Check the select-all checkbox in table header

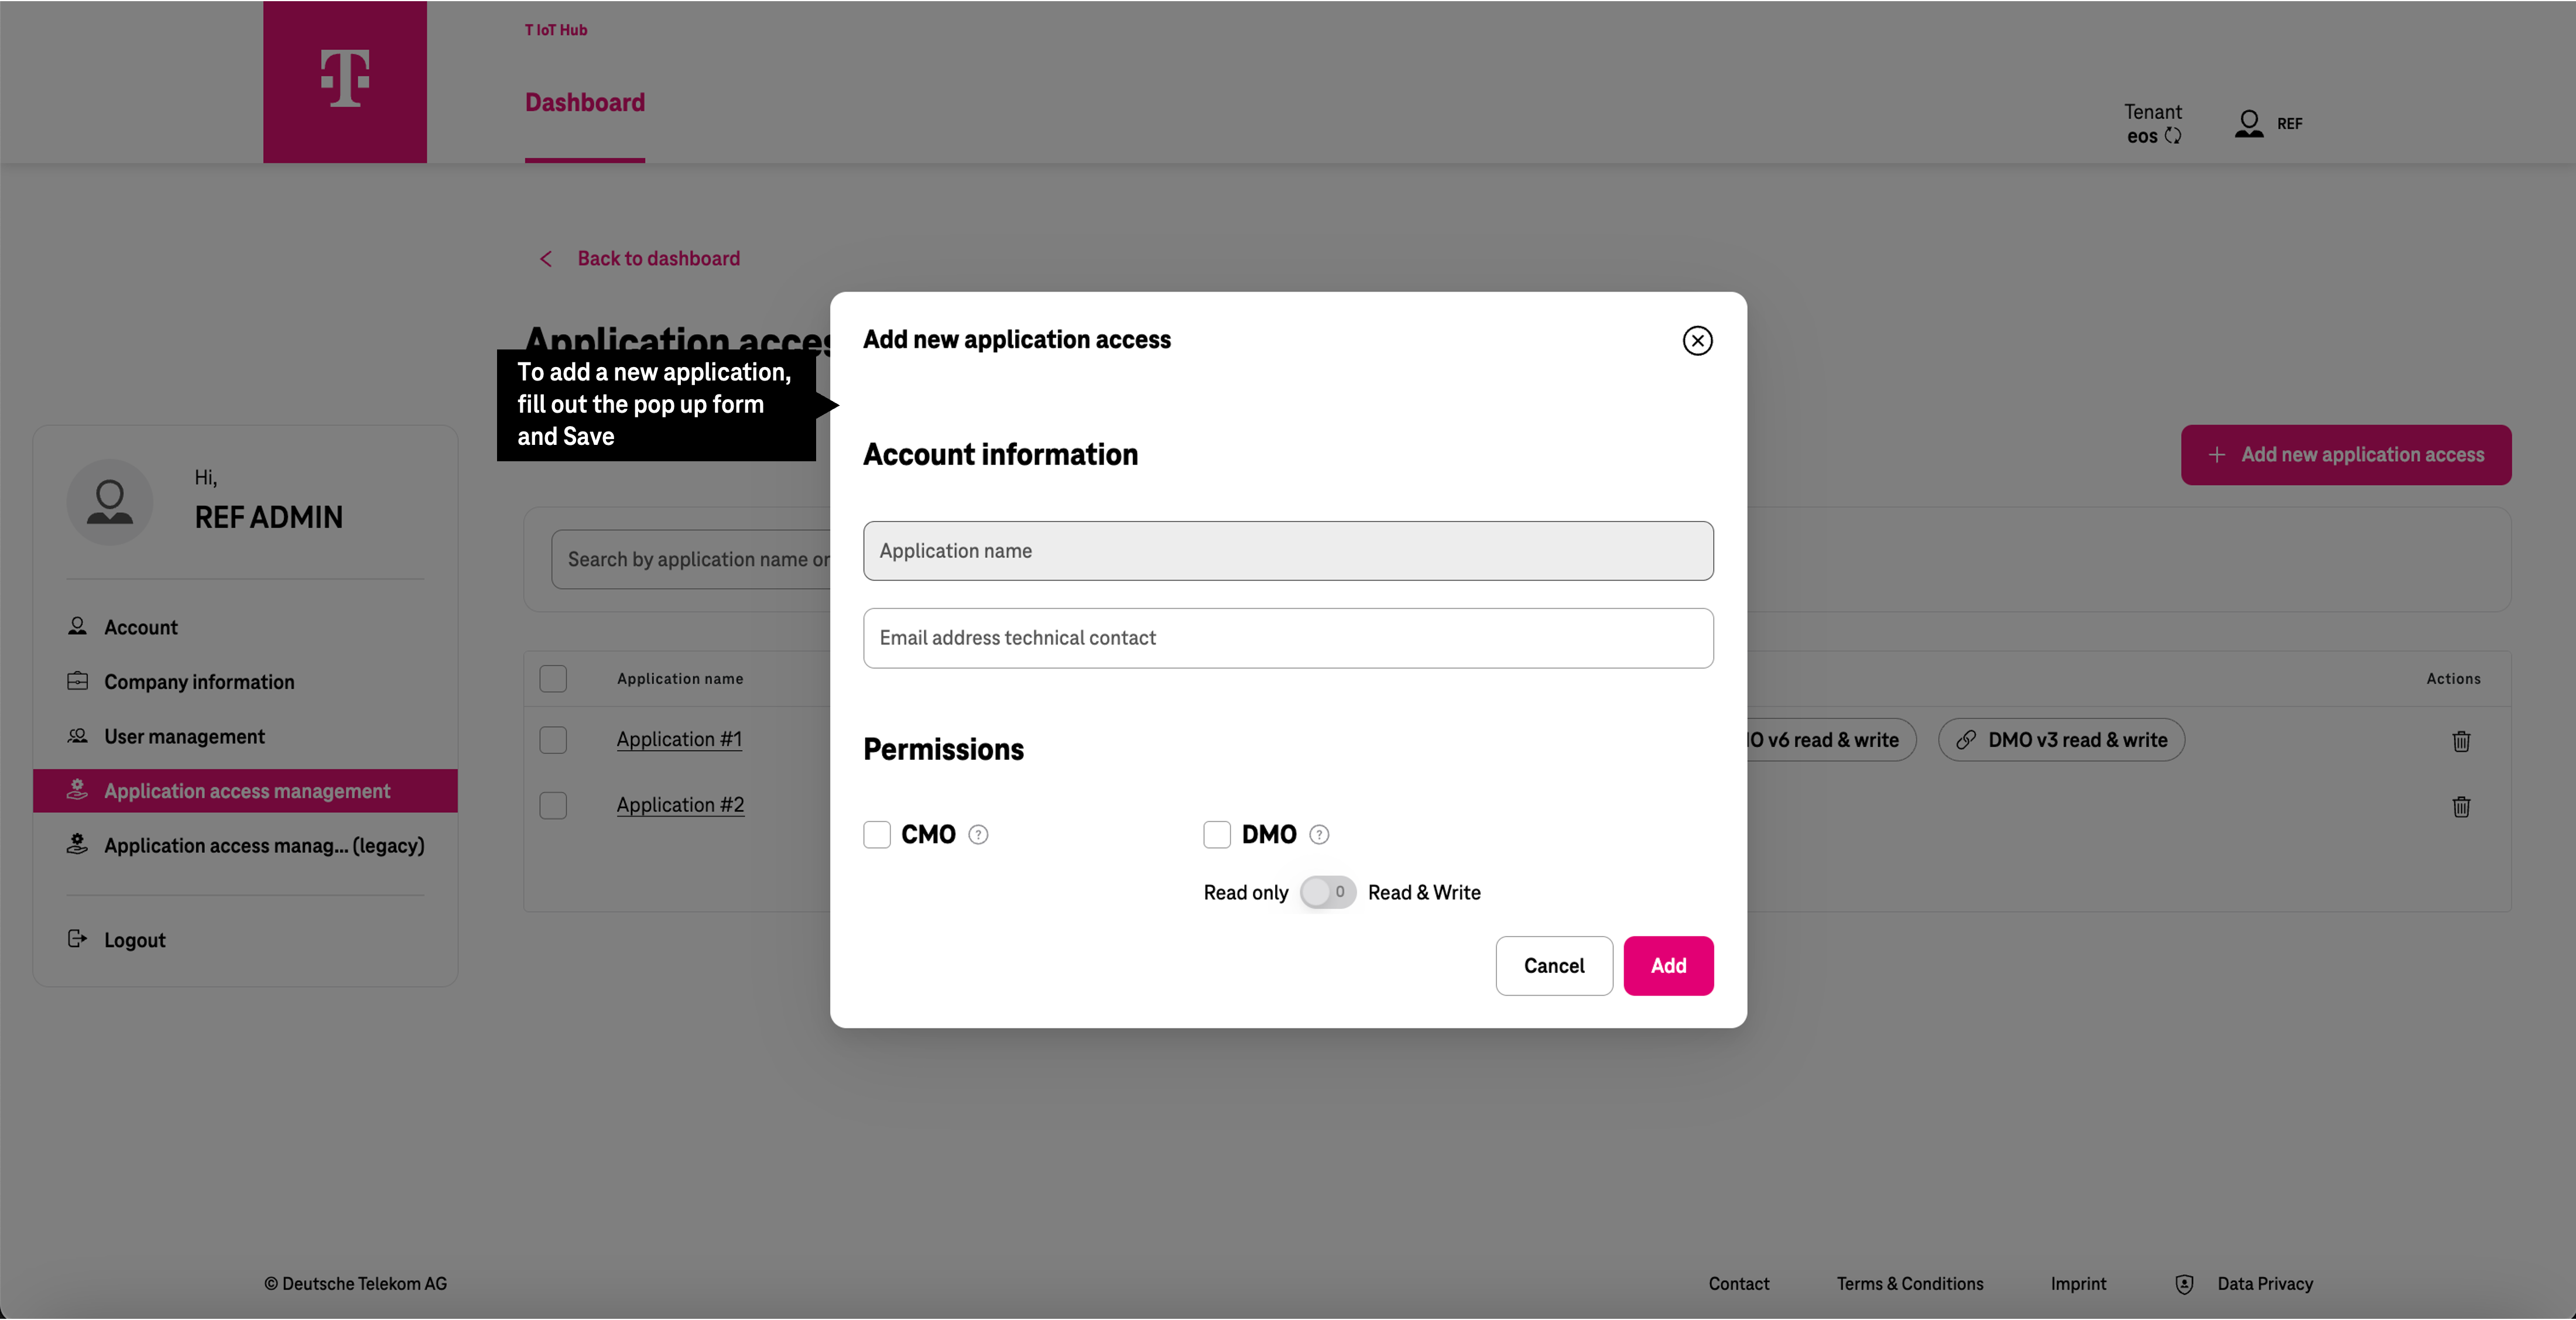553,678
